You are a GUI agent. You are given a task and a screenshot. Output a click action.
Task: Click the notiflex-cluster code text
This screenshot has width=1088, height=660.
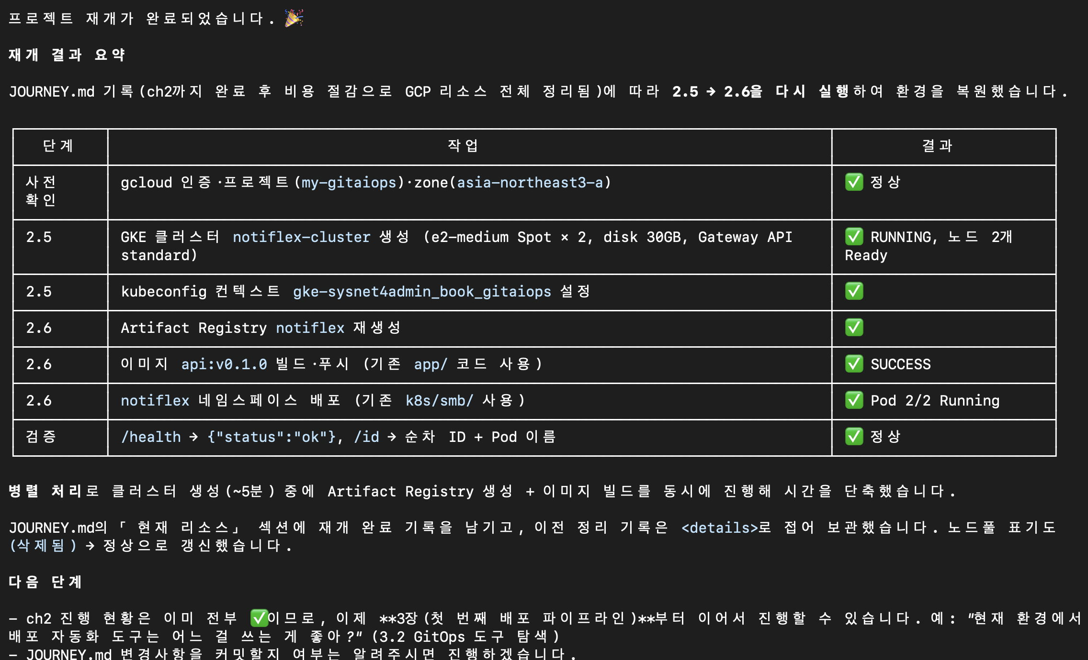pos(302,237)
